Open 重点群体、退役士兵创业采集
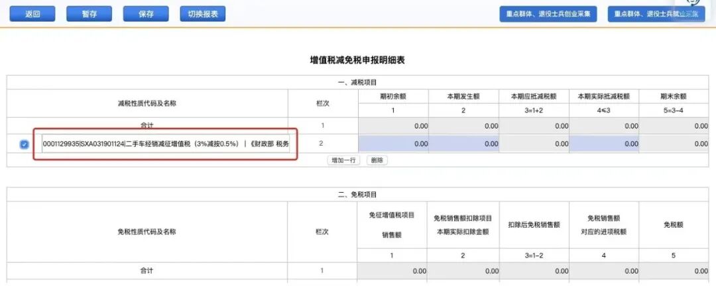The image size is (716, 288). pos(548,14)
